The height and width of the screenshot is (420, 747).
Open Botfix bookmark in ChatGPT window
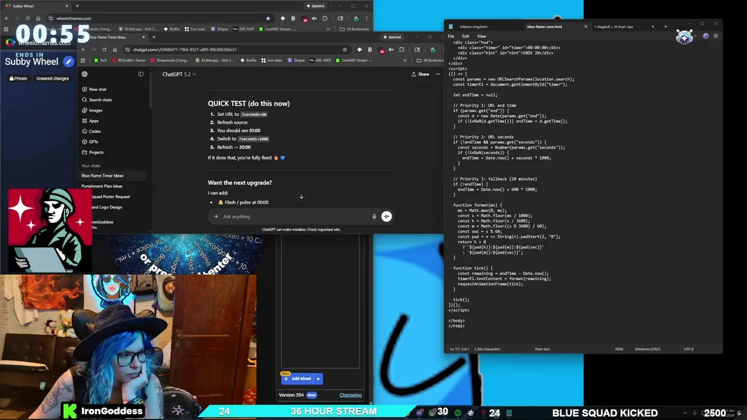248,60
